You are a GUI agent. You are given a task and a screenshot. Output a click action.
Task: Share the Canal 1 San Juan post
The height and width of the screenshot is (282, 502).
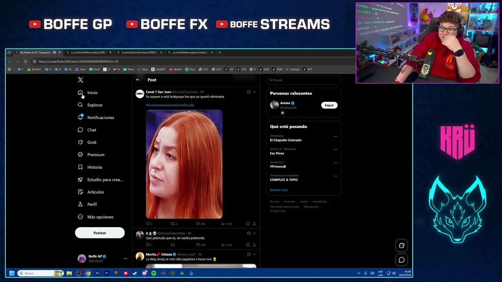[254, 224]
